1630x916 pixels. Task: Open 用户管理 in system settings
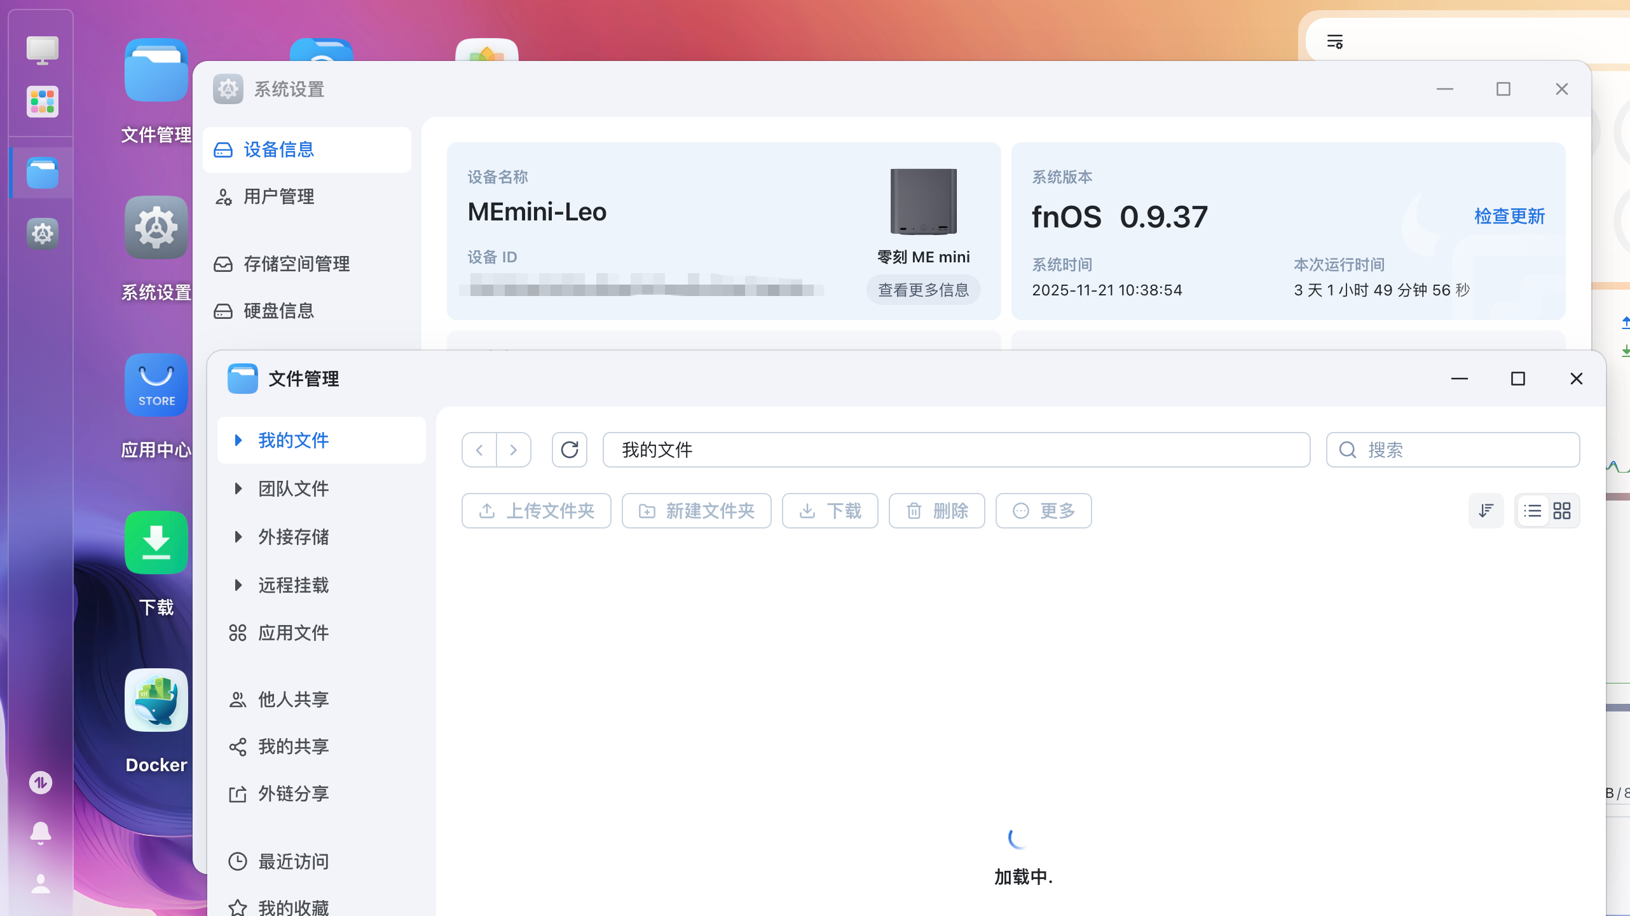coord(278,197)
